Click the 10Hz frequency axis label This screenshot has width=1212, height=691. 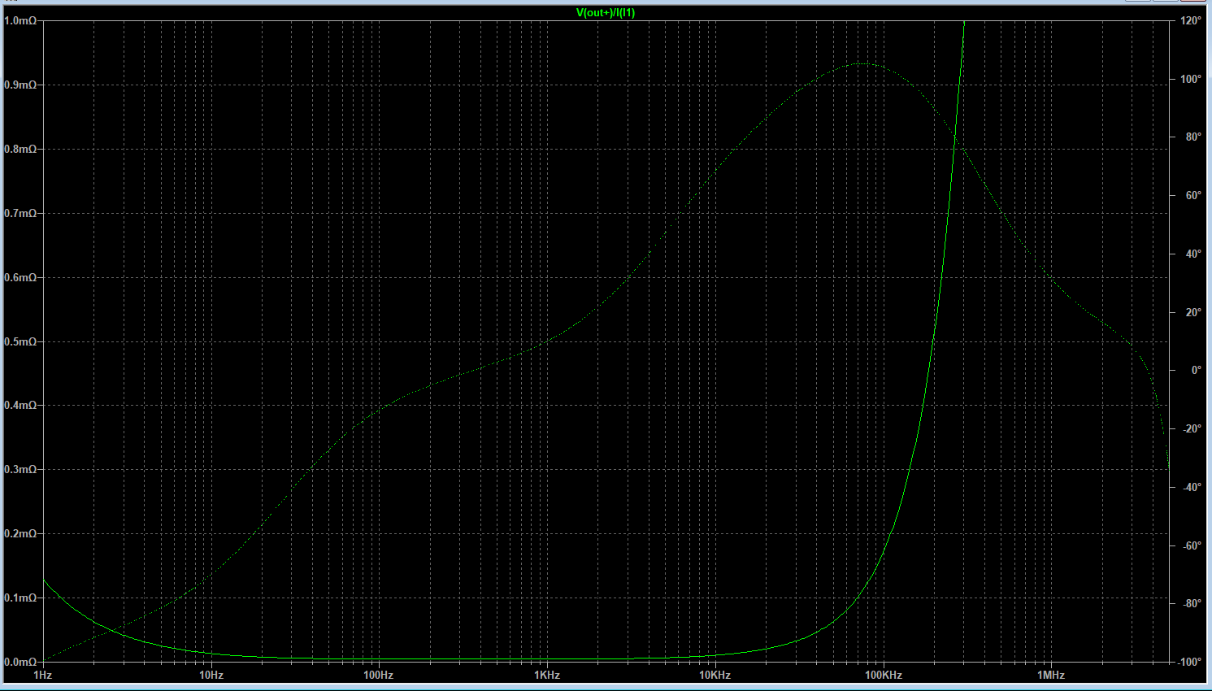[211, 675]
